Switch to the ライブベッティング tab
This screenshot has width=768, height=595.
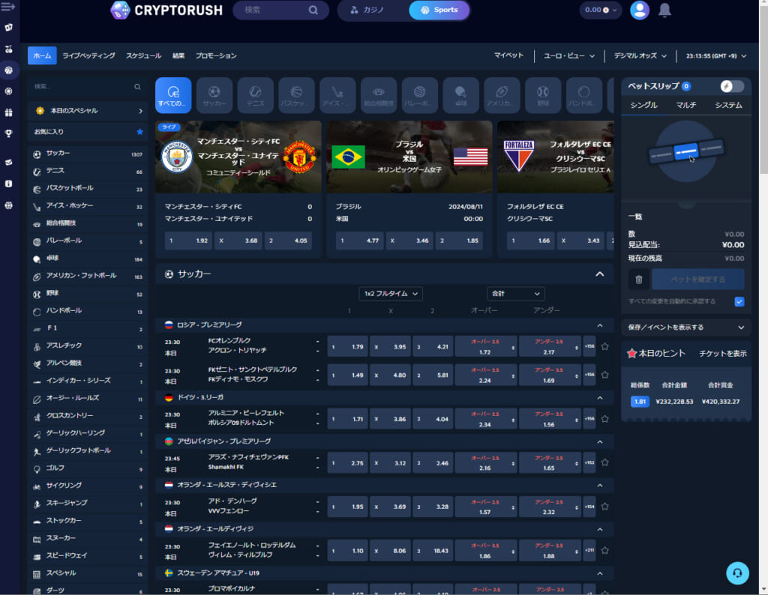point(88,55)
